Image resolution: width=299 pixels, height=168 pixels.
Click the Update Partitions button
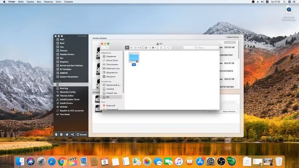tap(233, 37)
